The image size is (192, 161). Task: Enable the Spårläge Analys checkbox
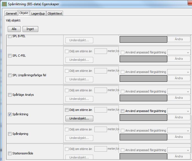pyautogui.click(x=10, y=95)
